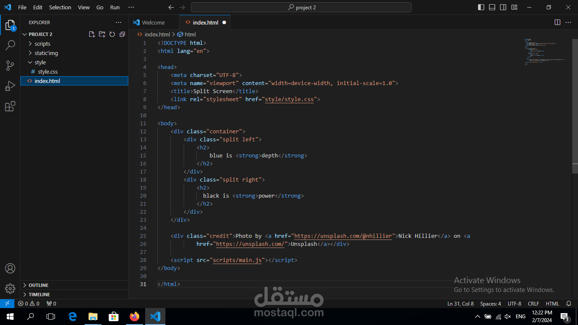
Task: Click the style/style.css link in code
Action: pos(289,99)
